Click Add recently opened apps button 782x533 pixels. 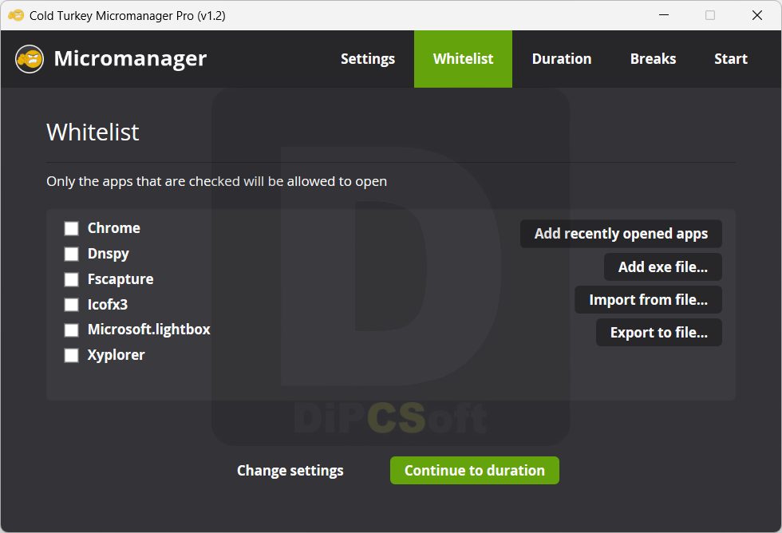tap(621, 234)
